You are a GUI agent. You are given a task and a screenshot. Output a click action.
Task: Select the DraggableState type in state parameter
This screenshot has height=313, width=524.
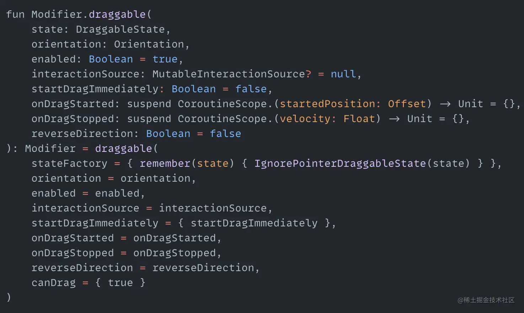tap(121, 29)
